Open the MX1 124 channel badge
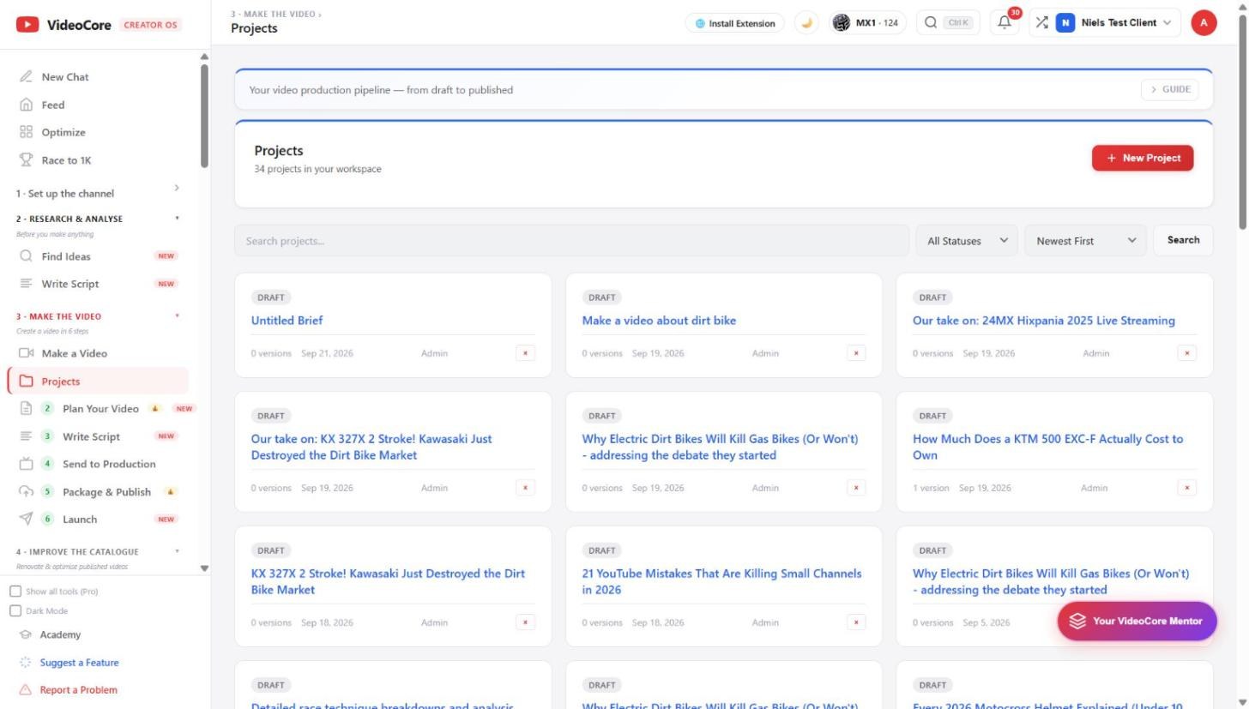 868,23
